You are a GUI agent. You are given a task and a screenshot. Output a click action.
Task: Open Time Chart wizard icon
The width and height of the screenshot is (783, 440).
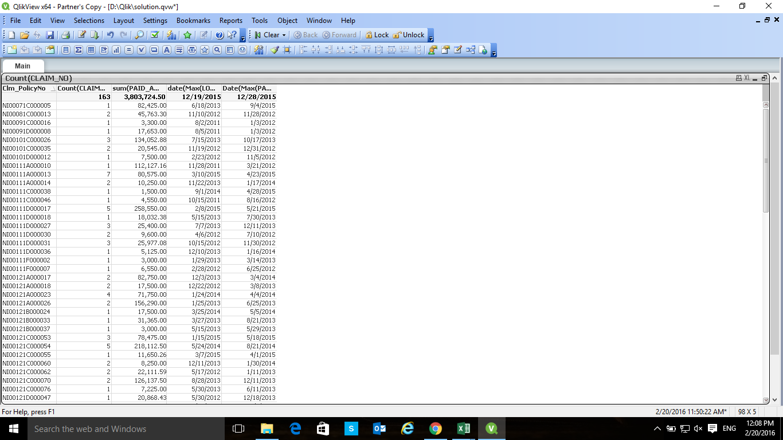259,50
